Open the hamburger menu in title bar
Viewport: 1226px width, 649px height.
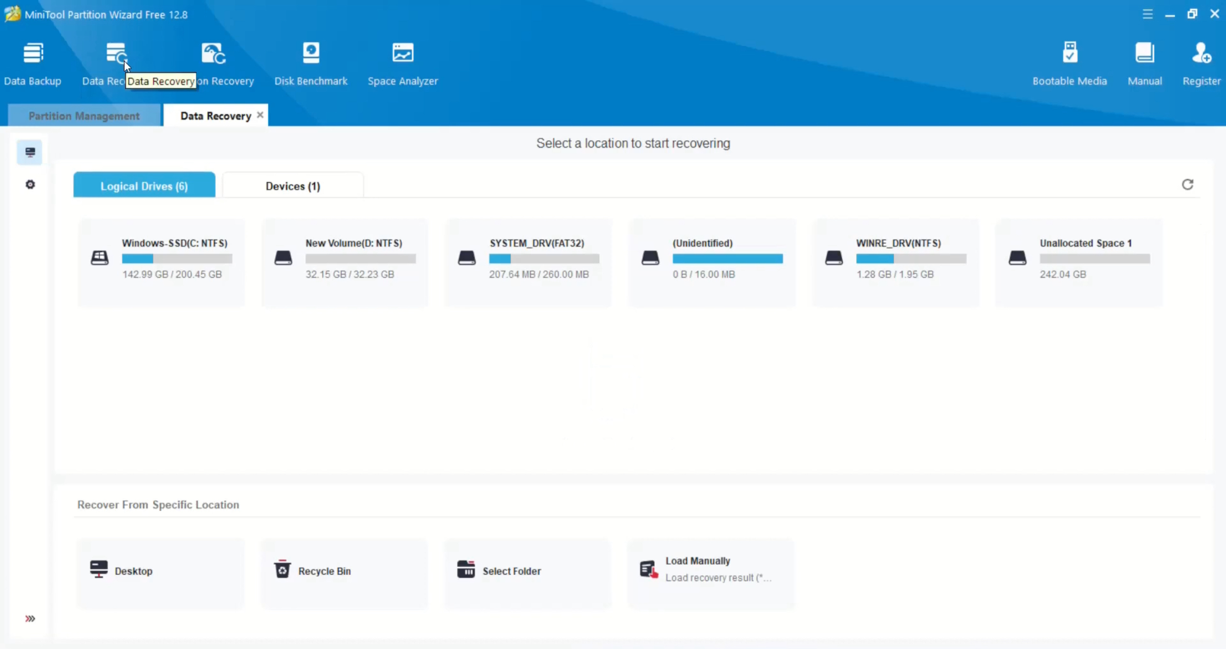click(1147, 14)
